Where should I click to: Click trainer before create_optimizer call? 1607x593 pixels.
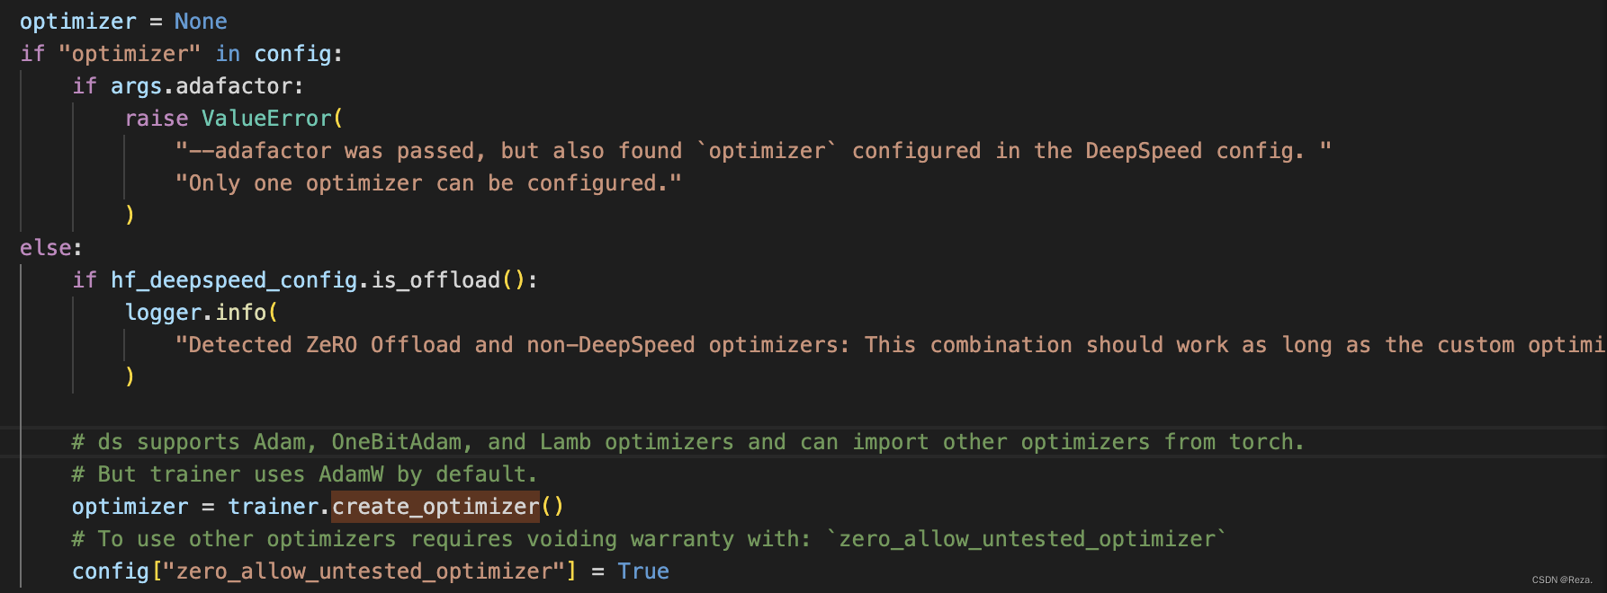tap(273, 507)
